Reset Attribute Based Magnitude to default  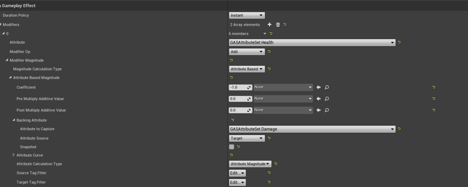(231, 78)
